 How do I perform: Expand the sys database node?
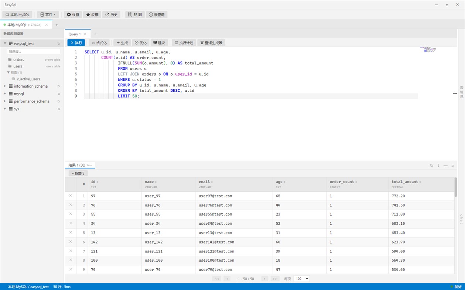[x=5, y=109]
